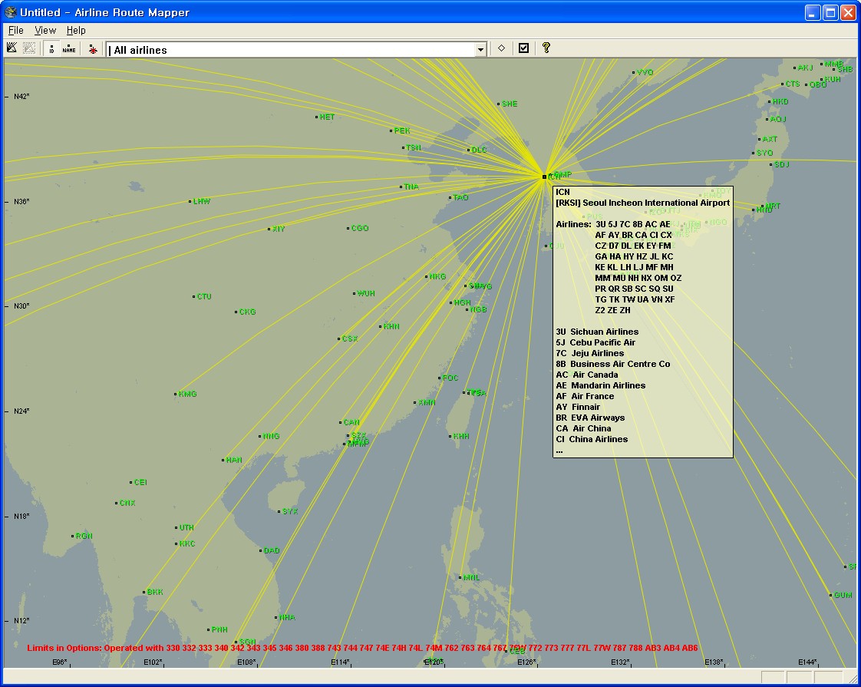Viewport: 861px width, 687px height.
Task: Open the Help menu
Action: point(76,30)
